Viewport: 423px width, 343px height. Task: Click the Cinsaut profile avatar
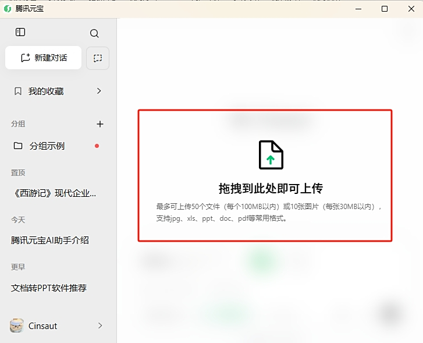coord(17,326)
